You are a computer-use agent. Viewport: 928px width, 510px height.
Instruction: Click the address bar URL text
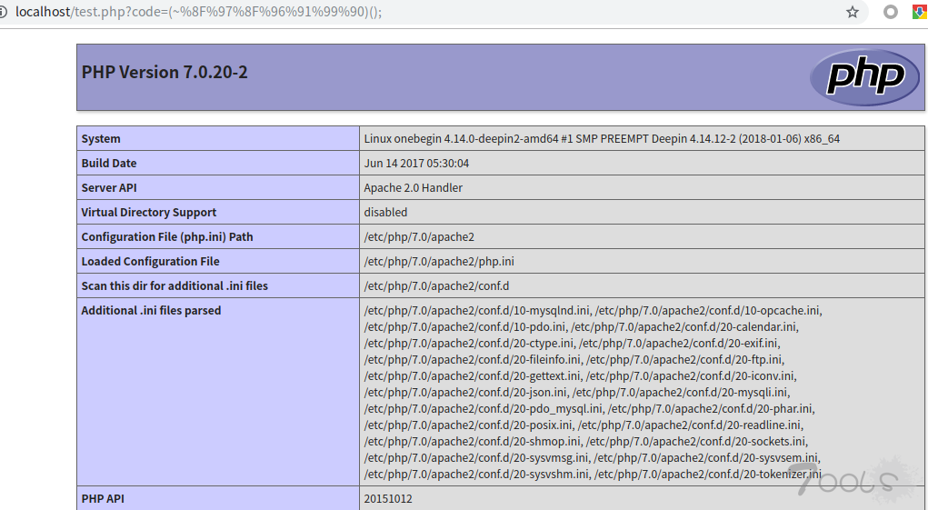(x=199, y=12)
